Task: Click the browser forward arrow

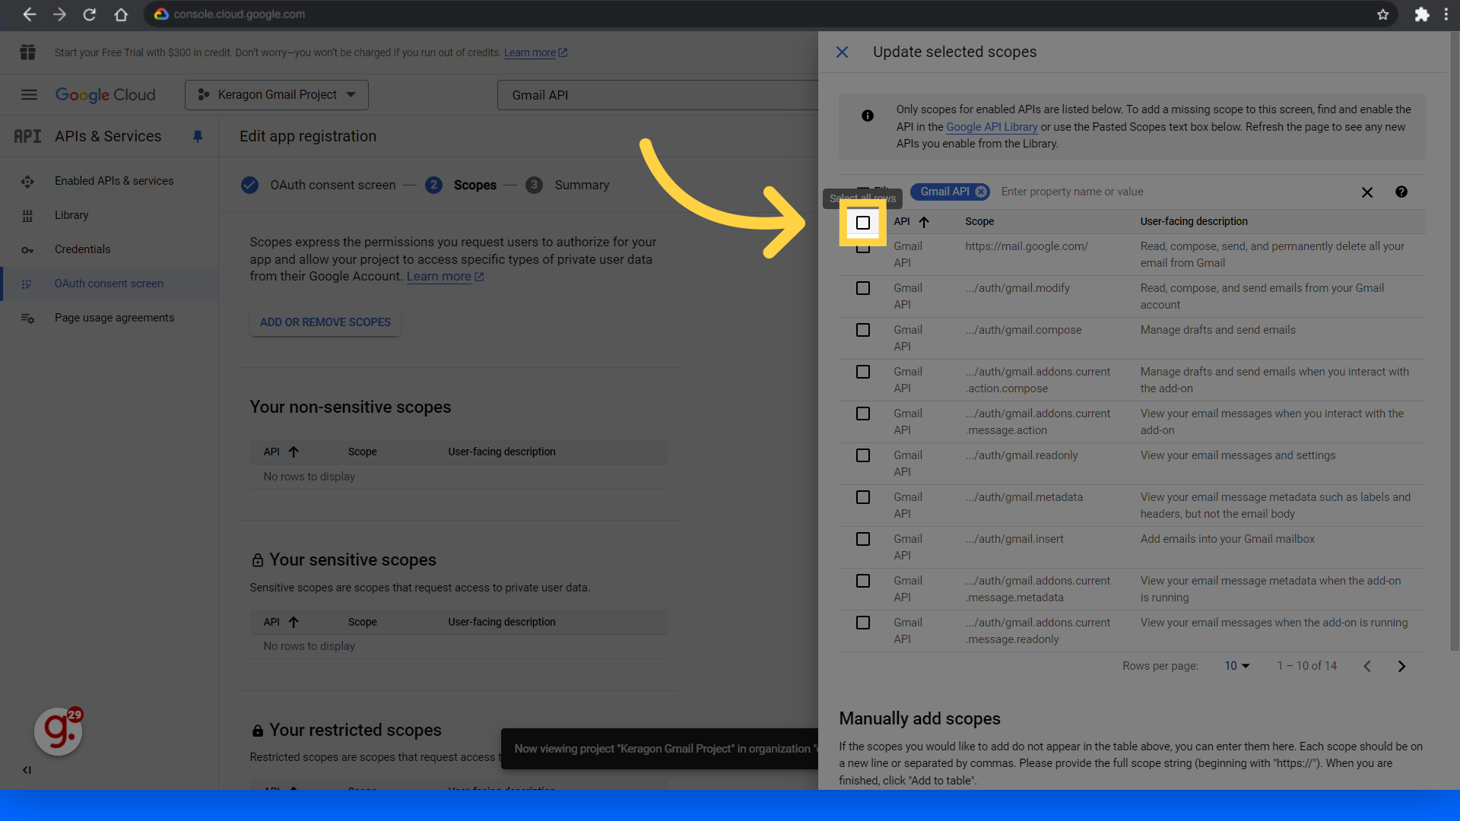Action: 59,14
